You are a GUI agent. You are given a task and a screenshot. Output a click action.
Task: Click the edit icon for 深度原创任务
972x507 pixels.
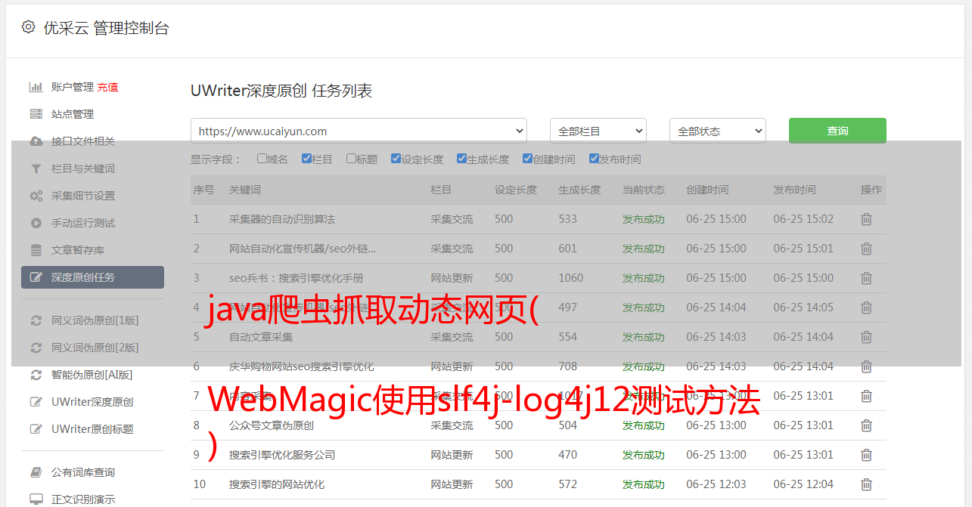[36, 277]
